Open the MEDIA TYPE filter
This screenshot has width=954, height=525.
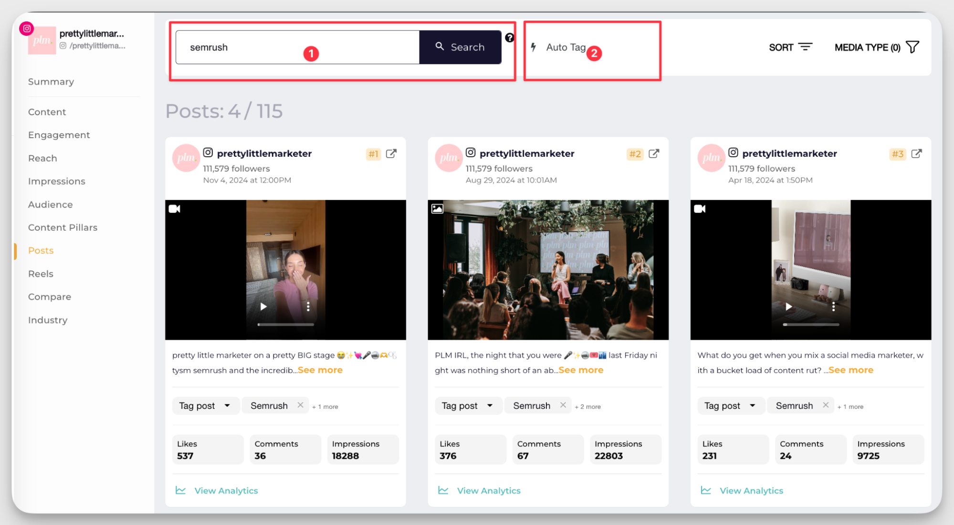coord(877,47)
